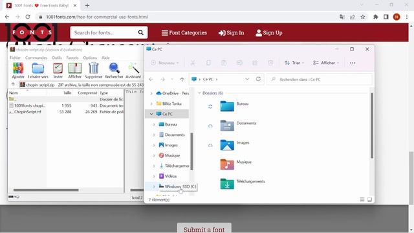Collapse the Dossiers (6) group
This screenshot has width=414, height=233.
pos(199,93)
